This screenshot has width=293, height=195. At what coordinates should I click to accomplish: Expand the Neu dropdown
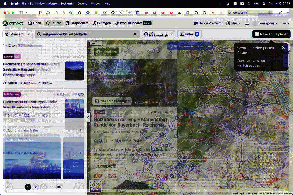[x=233, y=23]
